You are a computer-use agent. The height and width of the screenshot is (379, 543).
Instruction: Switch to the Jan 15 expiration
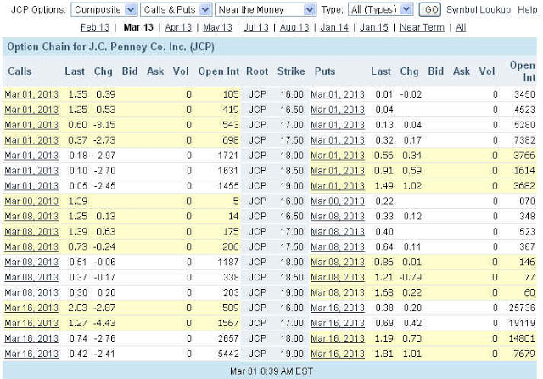pyautogui.click(x=373, y=27)
